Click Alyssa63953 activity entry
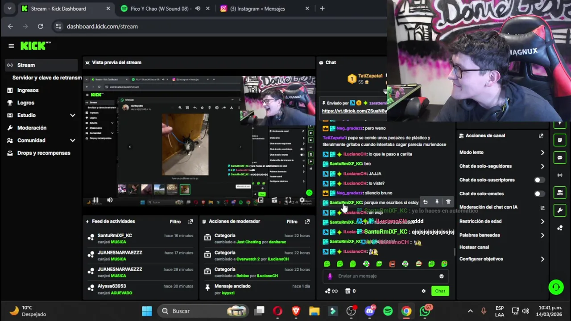The height and width of the screenshot is (321, 571). (141, 289)
